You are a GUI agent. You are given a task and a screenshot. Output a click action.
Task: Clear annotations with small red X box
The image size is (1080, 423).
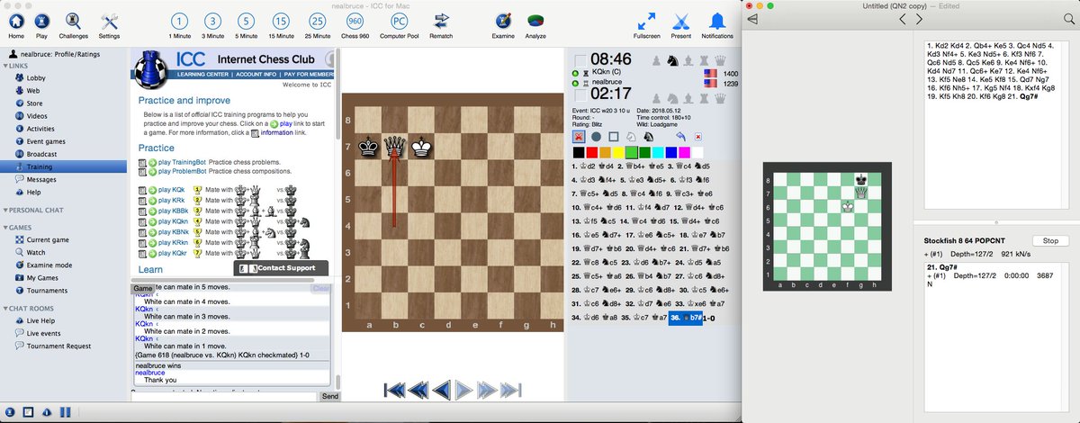pyautogui.click(x=697, y=137)
